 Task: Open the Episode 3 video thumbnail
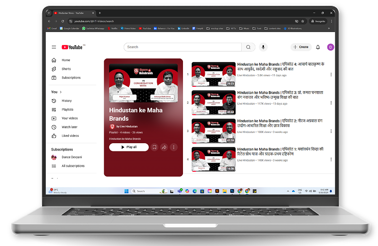[x=214, y=103]
